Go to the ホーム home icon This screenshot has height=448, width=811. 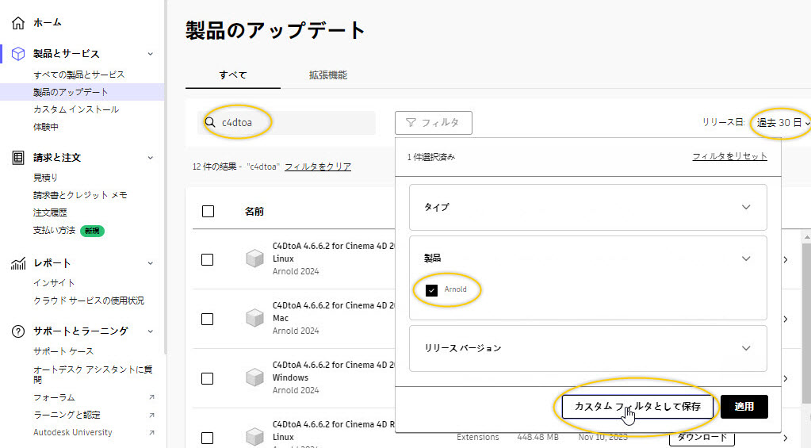pos(18,23)
